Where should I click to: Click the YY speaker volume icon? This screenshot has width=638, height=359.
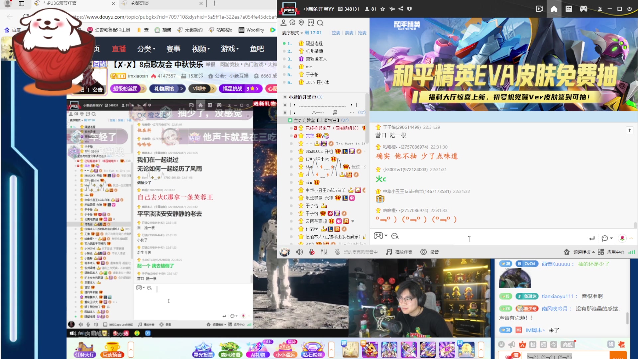pyautogui.click(x=299, y=252)
